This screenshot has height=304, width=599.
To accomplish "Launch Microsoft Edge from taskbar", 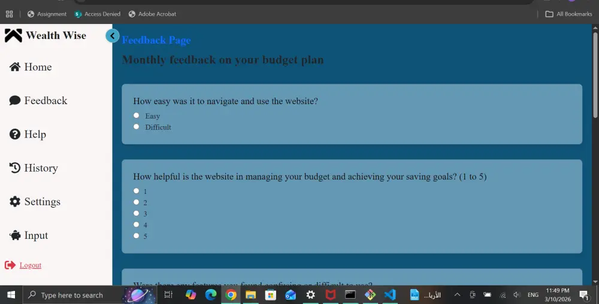I will pos(211,295).
